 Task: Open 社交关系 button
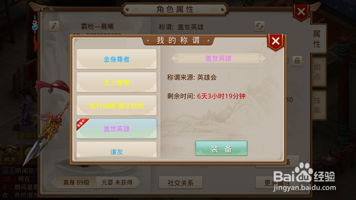click(x=181, y=183)
